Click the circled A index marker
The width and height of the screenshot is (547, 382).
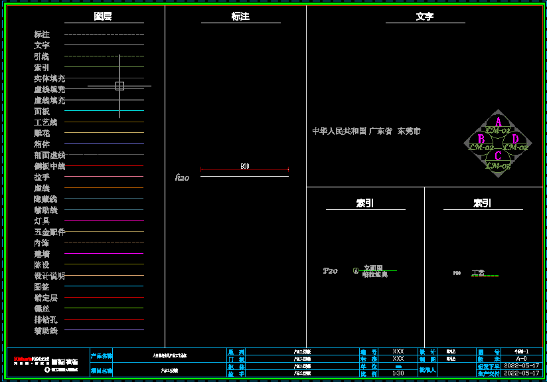coord(356,271)
